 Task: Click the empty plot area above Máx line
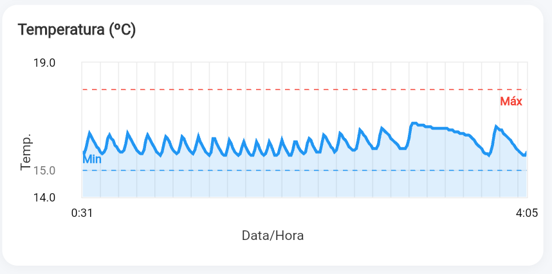(290, 76)
